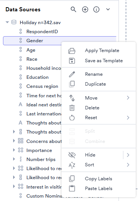Click the grid icon beside Concerns about

[21, 141]
